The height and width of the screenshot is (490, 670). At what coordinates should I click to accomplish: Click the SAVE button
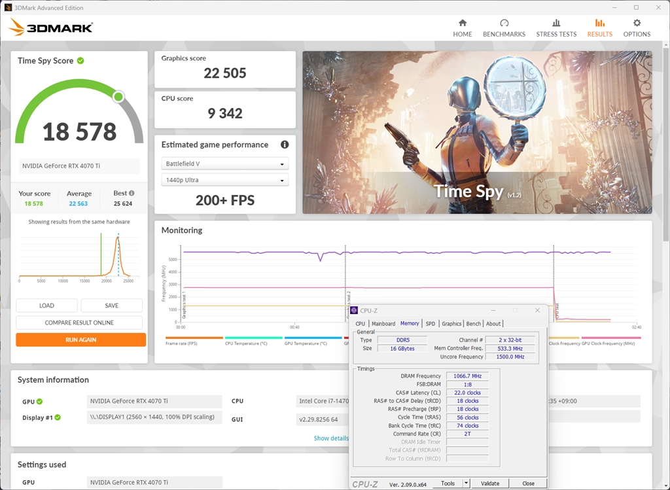[111, 306]
